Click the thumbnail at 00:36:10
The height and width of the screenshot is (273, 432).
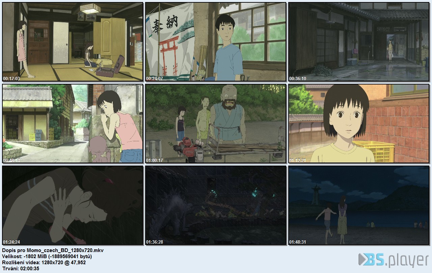pyautogui.click(x=359, y=42)
